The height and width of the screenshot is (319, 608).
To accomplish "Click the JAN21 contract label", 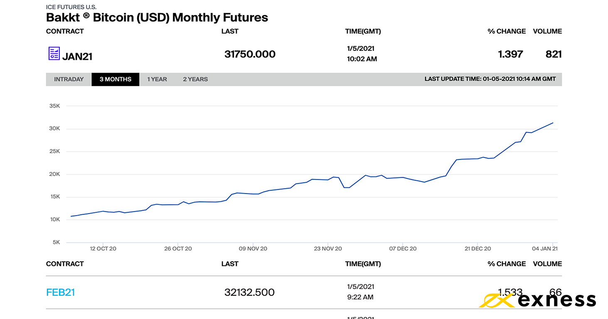I will click(x=77, y=56).
